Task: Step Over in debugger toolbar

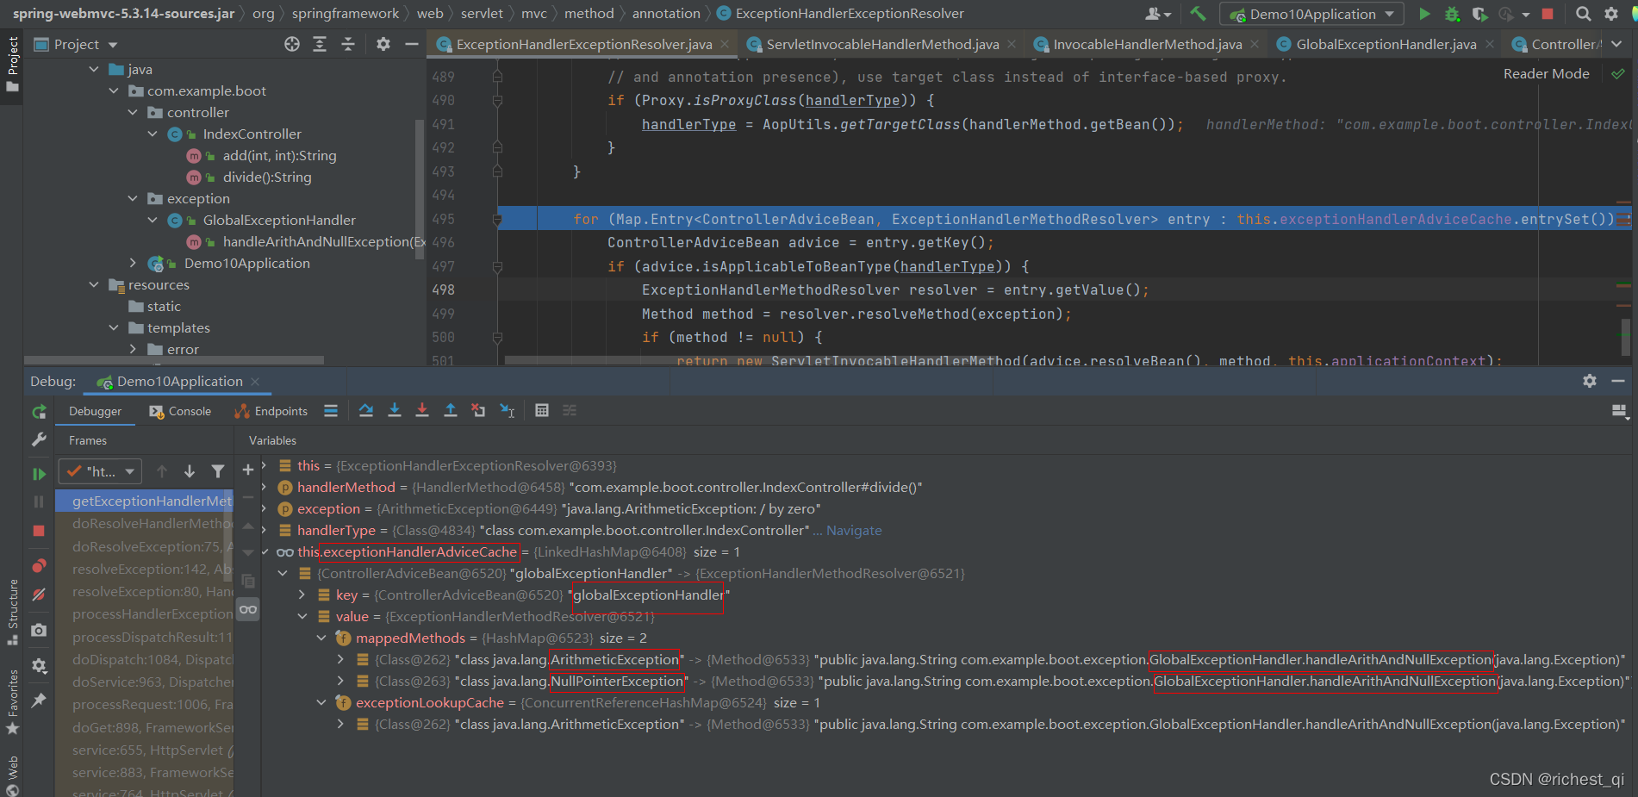Action: [x=366, y=411]
